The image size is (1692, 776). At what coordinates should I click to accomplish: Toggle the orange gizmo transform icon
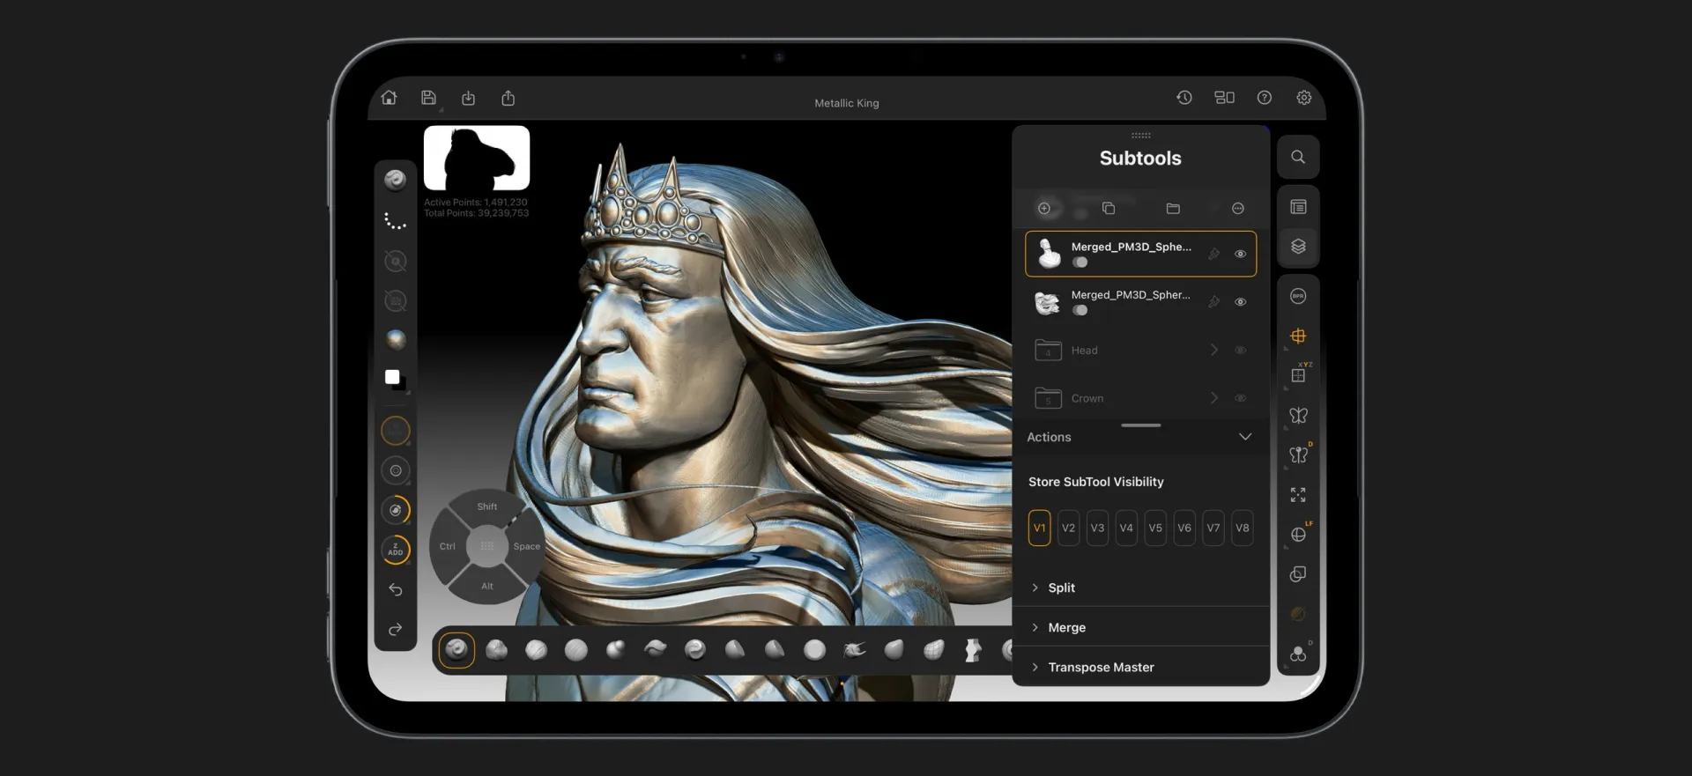tap(1298, 336)
